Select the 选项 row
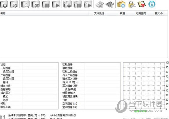 coord(29,100)
